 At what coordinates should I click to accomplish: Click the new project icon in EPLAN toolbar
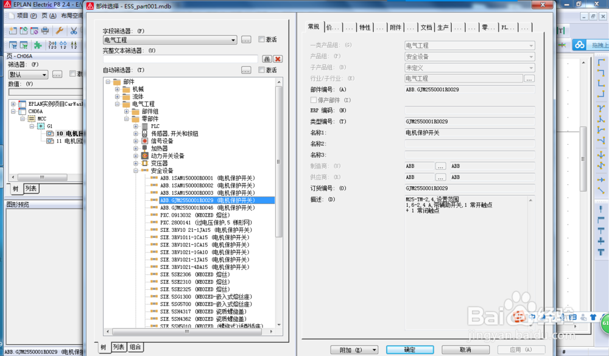[13, 30]
